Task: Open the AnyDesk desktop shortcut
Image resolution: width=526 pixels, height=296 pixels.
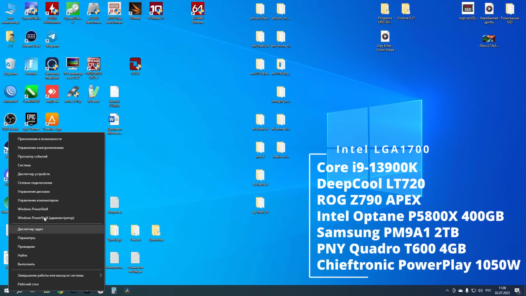Action: click(x=52, y=93)
